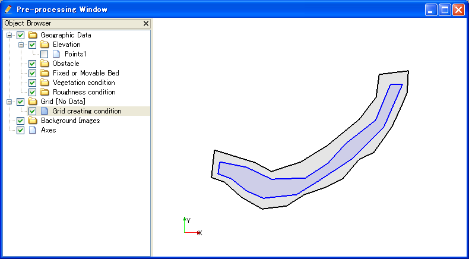Click Fixed or Movable Bed folder icon
469x259 pixels.
tap(45, 73)
